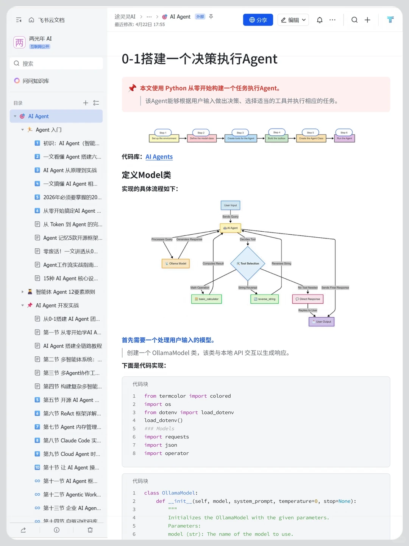The image size is (409, 546).
Task: Go to 途灵灵AI breadcrumb
Action: [x=125, y=17]
